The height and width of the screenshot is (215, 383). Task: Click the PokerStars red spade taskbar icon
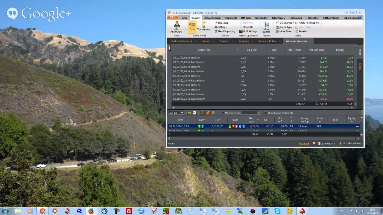[302, 211]
